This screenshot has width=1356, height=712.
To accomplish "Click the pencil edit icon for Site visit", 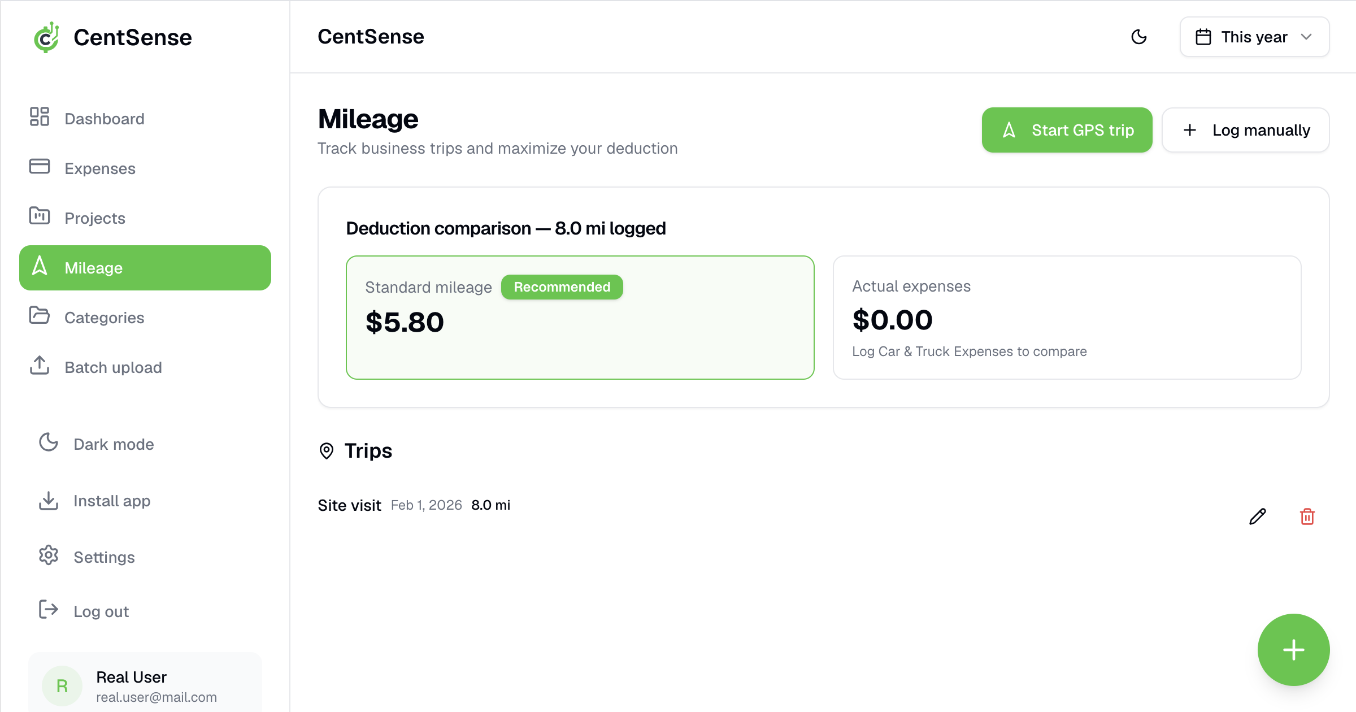I will click(x=1258, y=516).
